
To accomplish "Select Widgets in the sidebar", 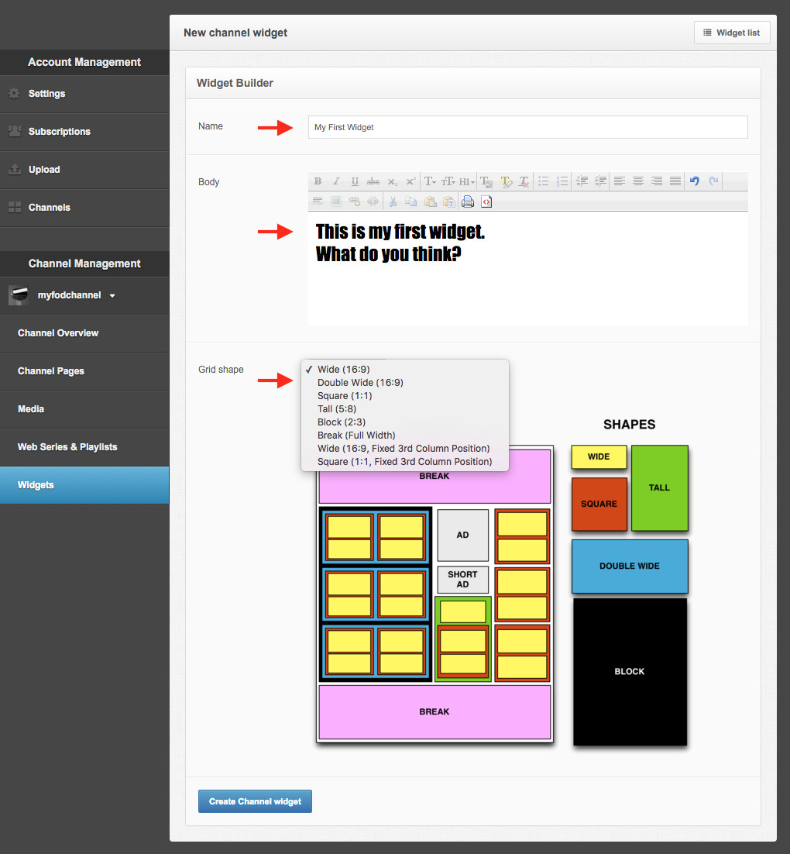I will (x=84, y=484).
